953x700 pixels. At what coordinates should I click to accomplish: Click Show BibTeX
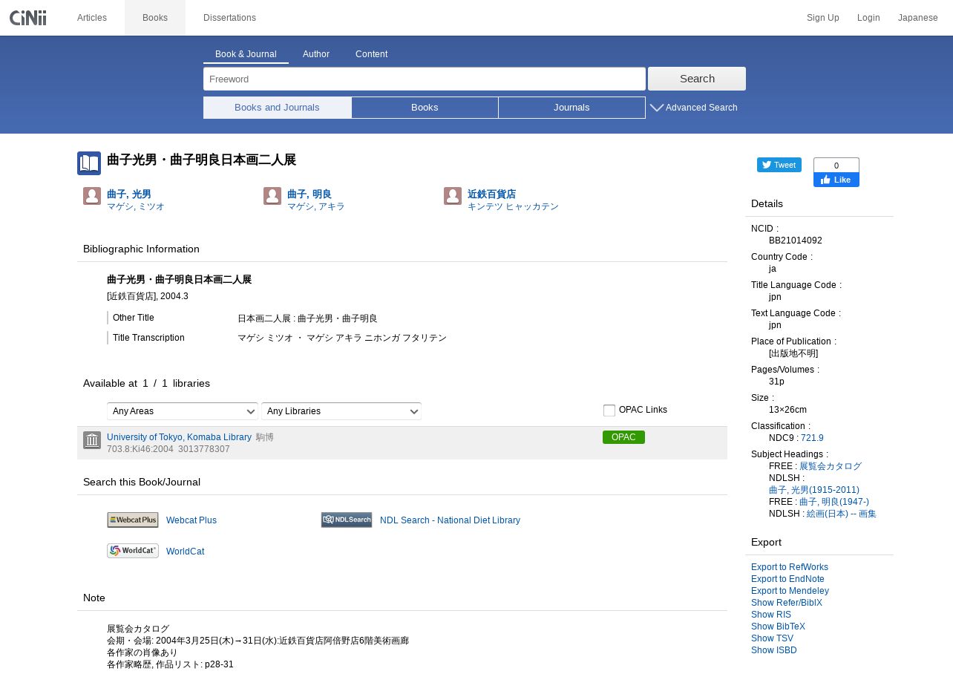778,627
